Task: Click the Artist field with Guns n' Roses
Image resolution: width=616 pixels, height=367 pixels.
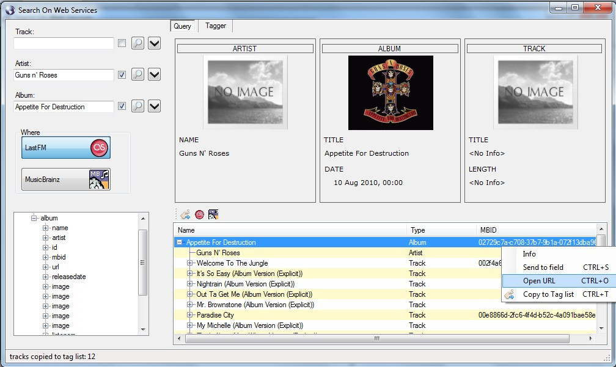Action: [x=64, y=75]
